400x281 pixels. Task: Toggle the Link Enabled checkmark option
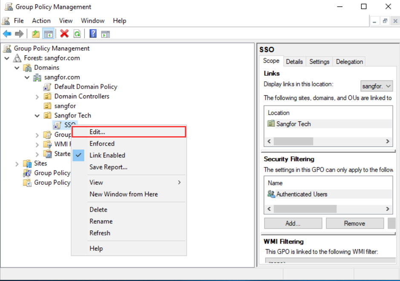pyautogui.click(x=107, y=155)
